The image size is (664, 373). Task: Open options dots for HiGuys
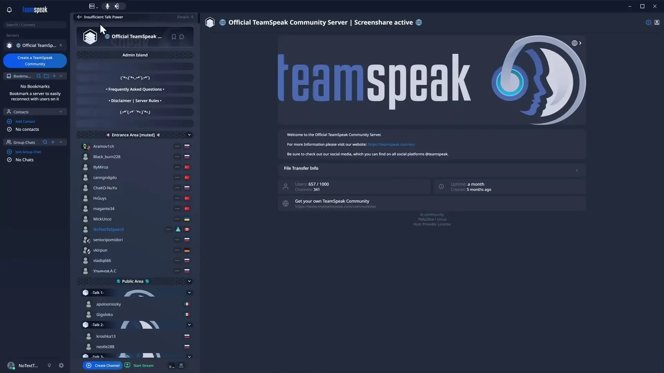click(x=177, y=198)
